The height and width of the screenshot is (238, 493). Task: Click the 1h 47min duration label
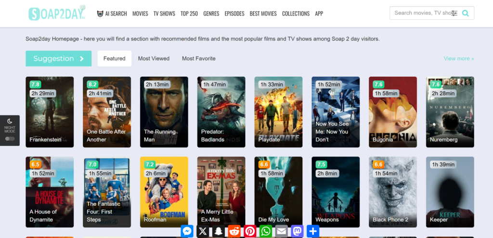click(x=214, y=84)
